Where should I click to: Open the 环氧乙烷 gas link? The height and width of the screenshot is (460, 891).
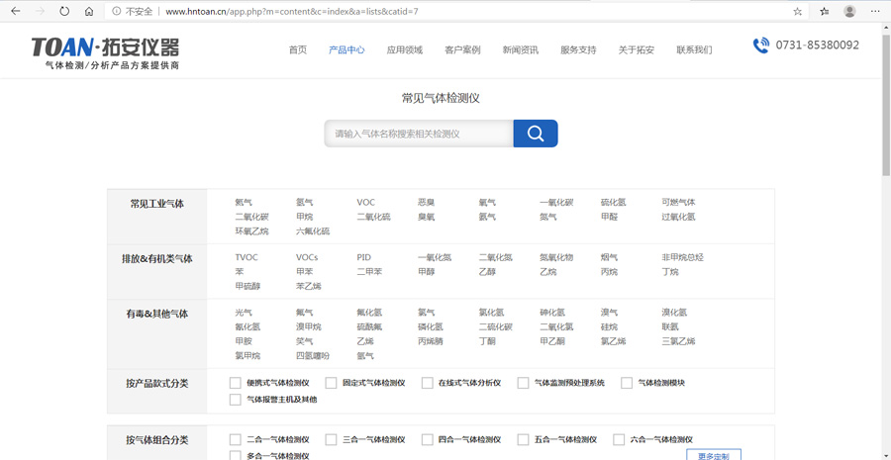(251, 231)
